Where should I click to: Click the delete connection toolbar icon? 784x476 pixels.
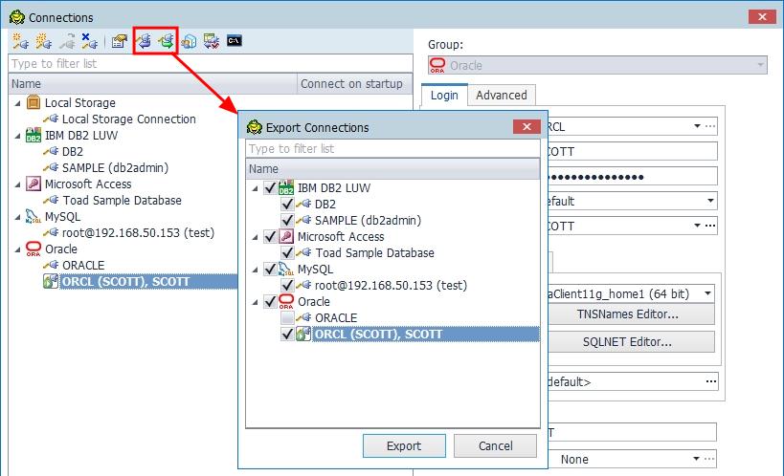click(90, 41)
